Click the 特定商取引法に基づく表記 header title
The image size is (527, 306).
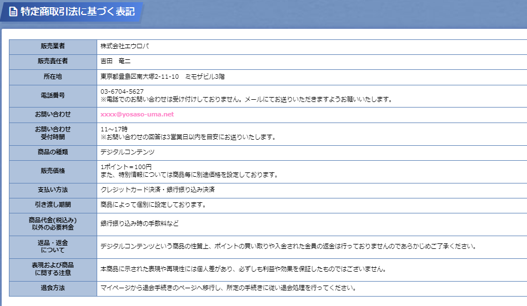click(78, 12)
